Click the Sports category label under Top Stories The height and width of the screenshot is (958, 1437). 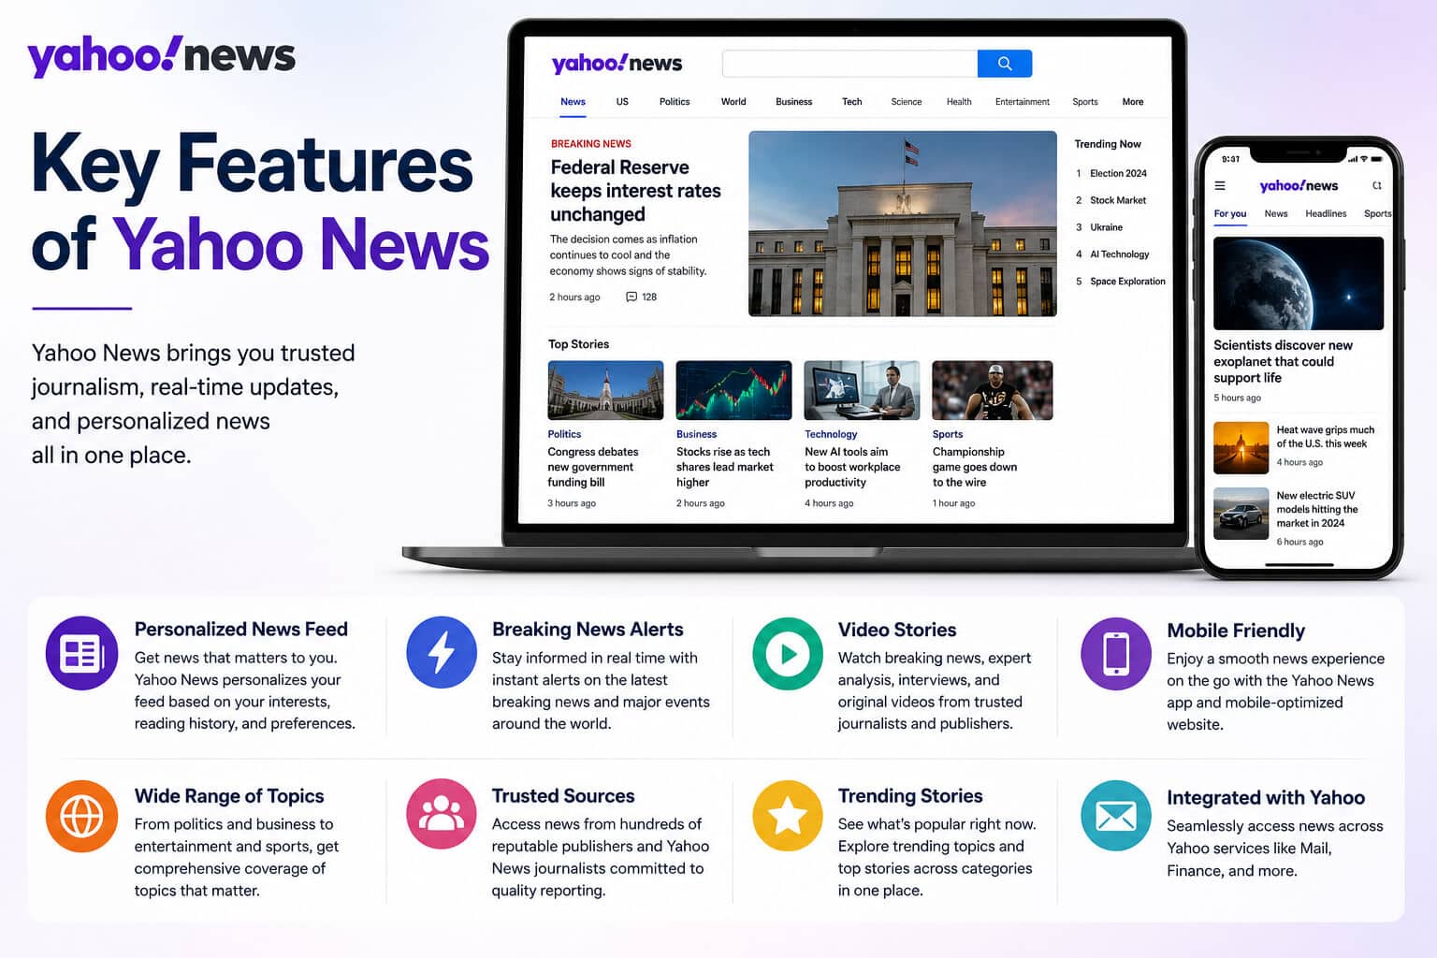pos(948,434)
